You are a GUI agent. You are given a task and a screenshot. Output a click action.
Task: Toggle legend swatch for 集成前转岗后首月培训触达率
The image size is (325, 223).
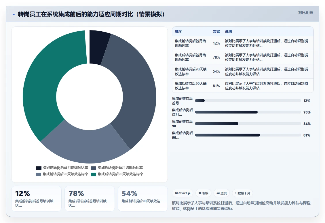click(39, 168)
